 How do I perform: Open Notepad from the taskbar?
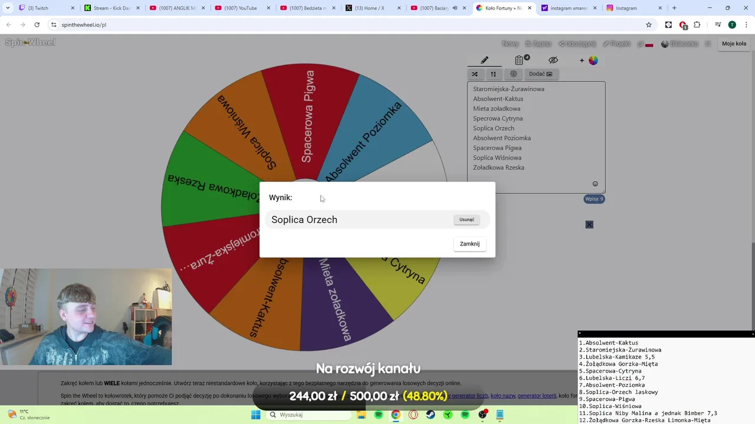(x=500, y=415)
